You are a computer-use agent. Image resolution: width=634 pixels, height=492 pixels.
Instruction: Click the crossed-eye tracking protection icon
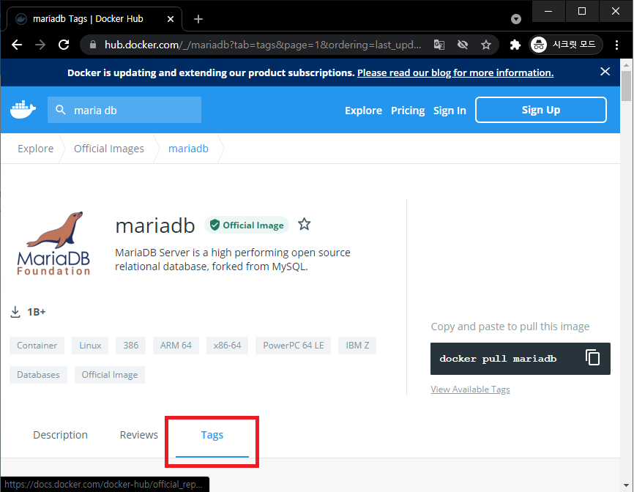pyautogui.click(x=463, y=45)
